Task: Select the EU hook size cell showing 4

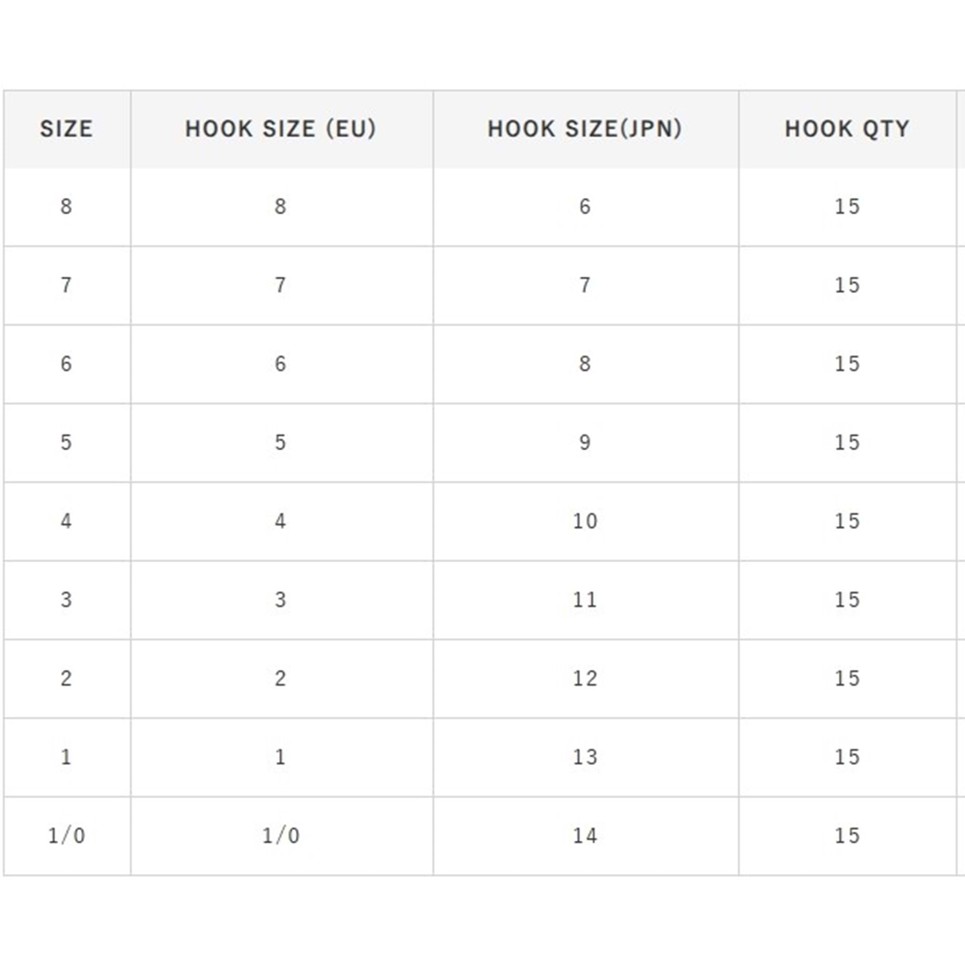Action: 280,521
